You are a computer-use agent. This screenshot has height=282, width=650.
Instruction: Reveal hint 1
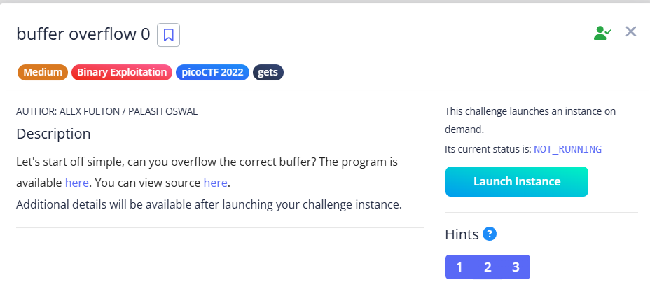pyautogui.click(x=459, y=267)
